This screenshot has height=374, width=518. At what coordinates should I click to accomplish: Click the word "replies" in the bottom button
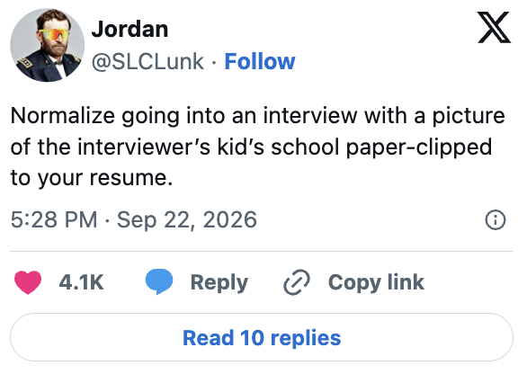pyautogui.click(x=306, y=338)
